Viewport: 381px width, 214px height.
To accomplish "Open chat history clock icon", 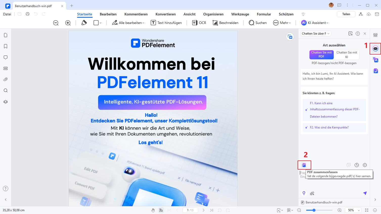I will [x=357, y=165].
